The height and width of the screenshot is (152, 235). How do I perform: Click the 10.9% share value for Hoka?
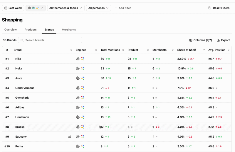pos(182,69)
